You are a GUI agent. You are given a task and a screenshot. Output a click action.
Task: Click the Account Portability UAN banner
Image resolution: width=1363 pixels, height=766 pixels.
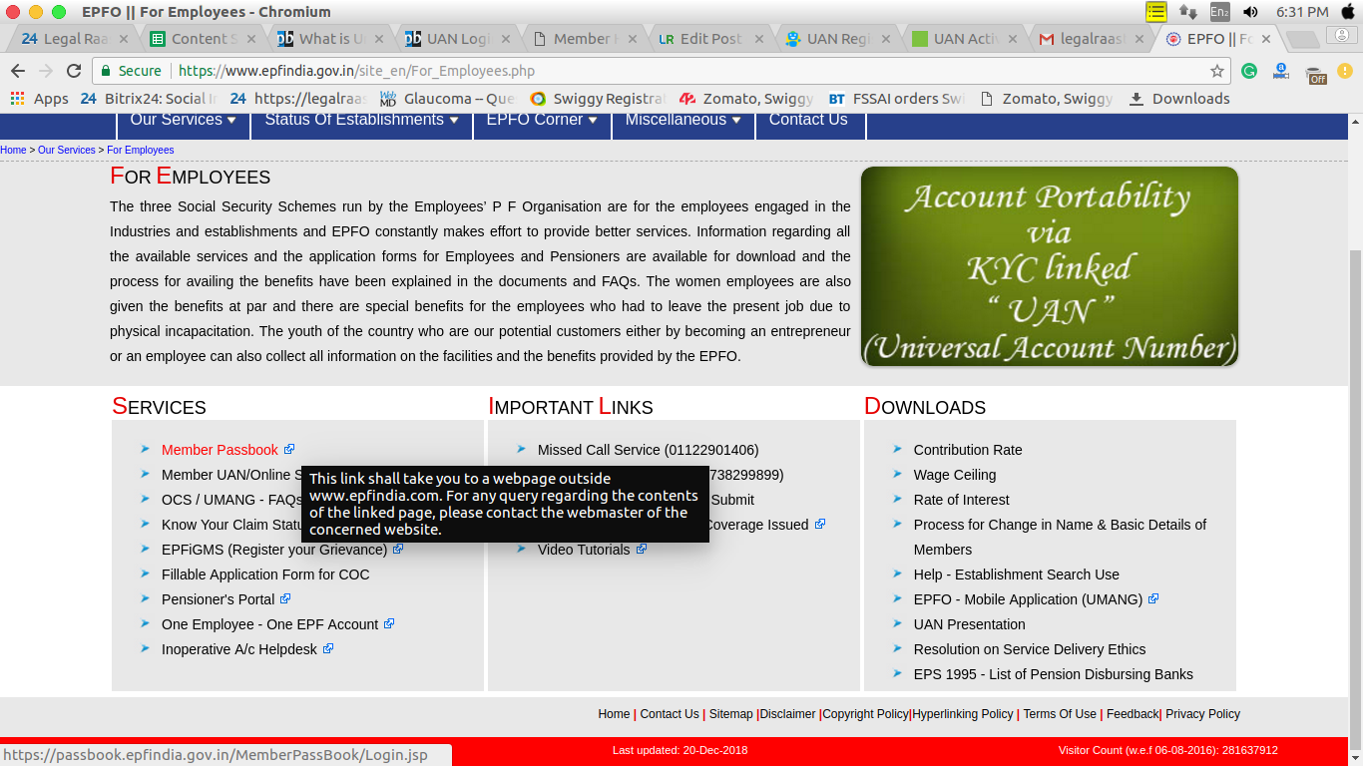tap(1049, 266)
